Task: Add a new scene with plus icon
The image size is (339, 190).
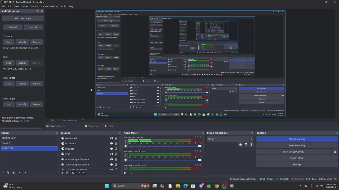Action: coord(3,173)
